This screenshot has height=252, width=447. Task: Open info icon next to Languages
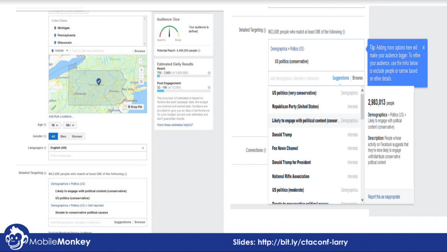pos(45,148)
